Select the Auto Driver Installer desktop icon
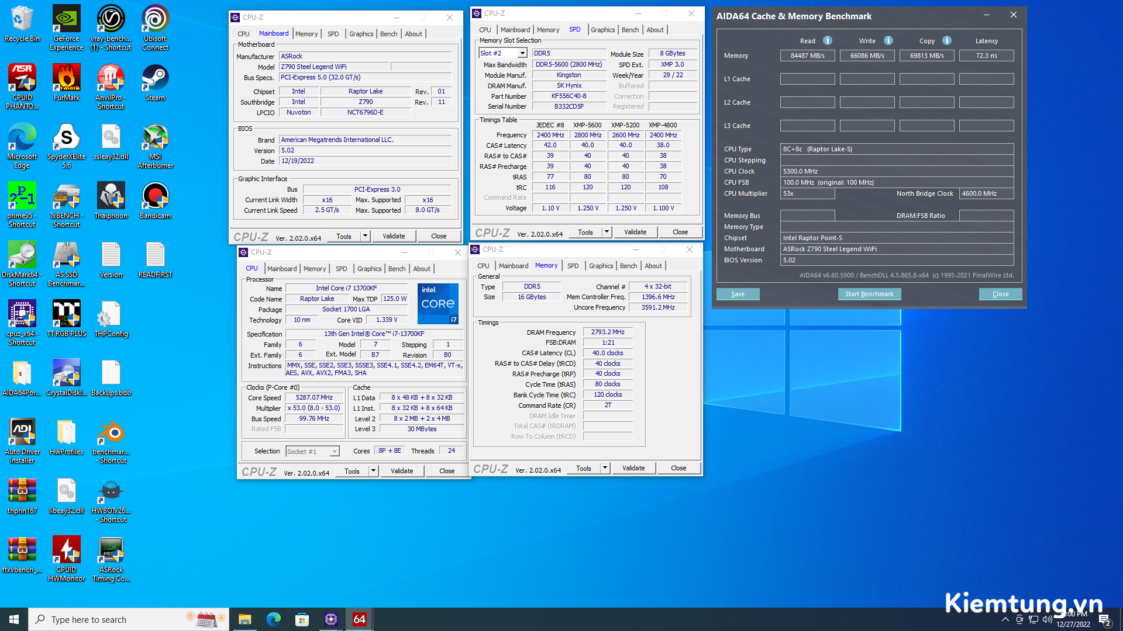 [x=22, y=441]
